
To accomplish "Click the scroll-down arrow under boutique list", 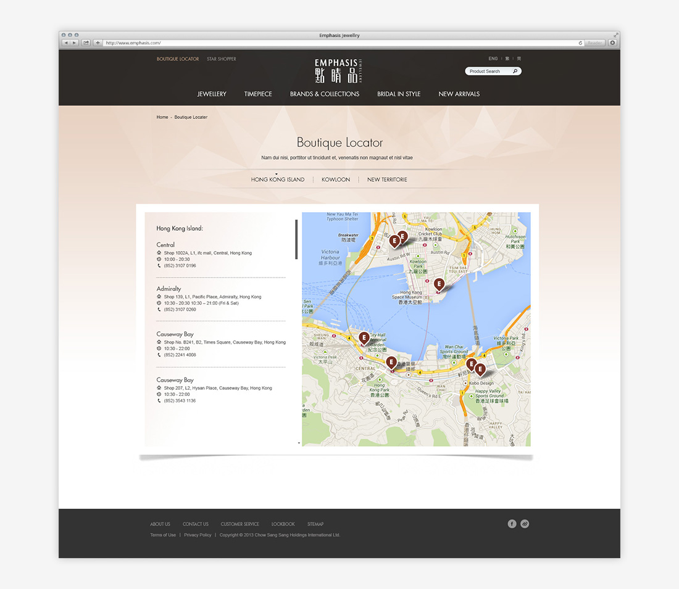I will point(299,443).
